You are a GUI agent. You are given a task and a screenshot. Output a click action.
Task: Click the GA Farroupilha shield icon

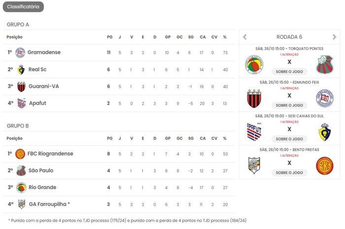(22, 204)
